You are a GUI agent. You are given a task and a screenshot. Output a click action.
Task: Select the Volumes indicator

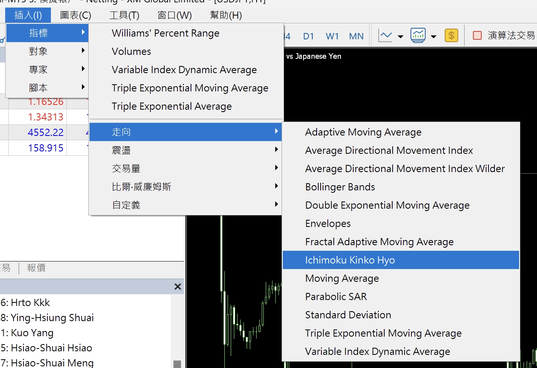[186, 52]
